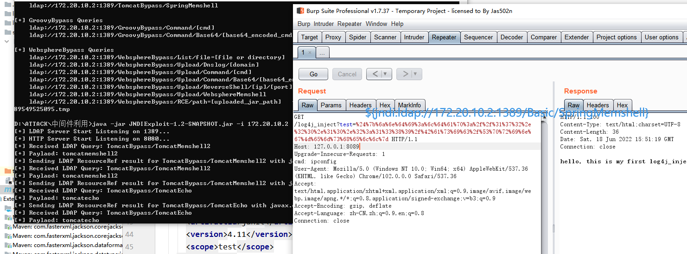Click 'Connection: close' in the request editor

[322, 221]
